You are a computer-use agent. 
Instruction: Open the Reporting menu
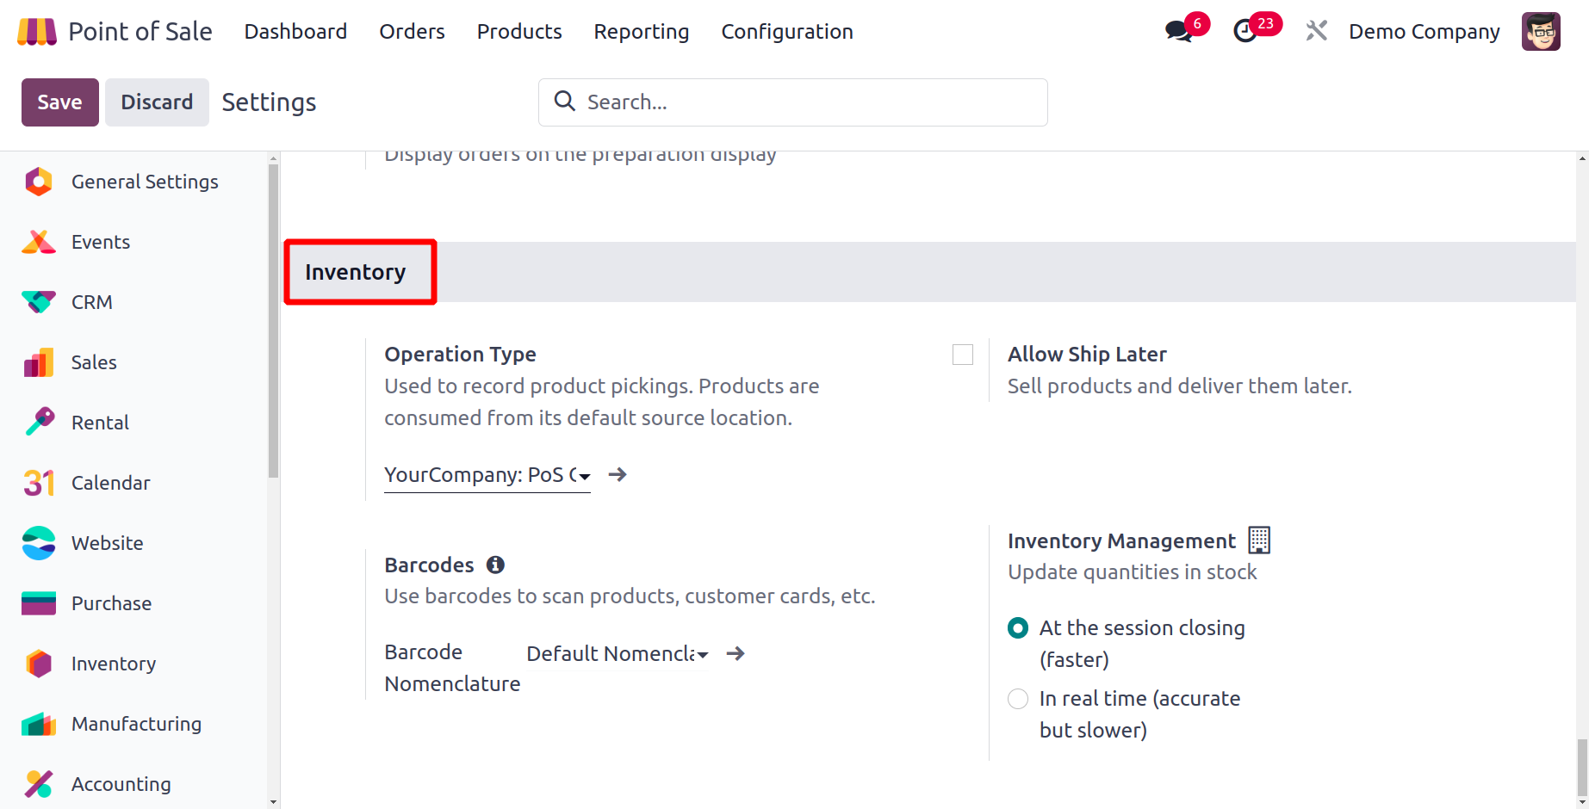(x=642, y=32)
